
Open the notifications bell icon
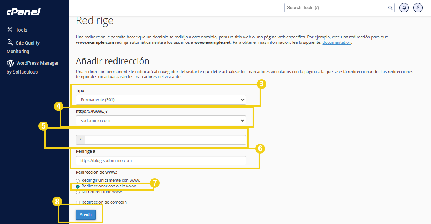pos(404,8)
